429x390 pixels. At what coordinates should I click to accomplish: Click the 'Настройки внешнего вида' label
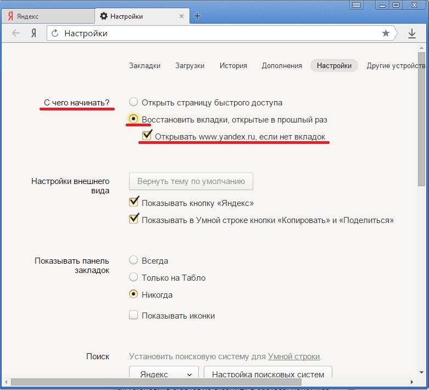pyautogui.click(x=70, y=186)
